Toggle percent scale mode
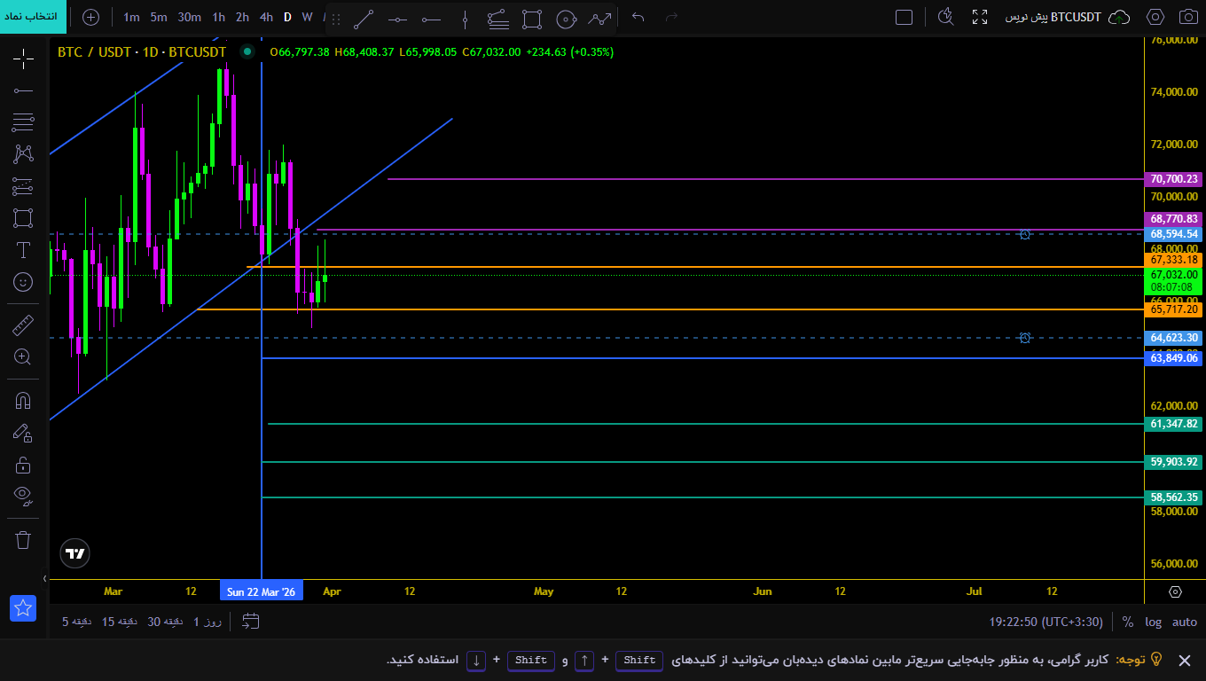Screen dimensions: 1206x681 pyautogui.click(x=1128, y=622)
